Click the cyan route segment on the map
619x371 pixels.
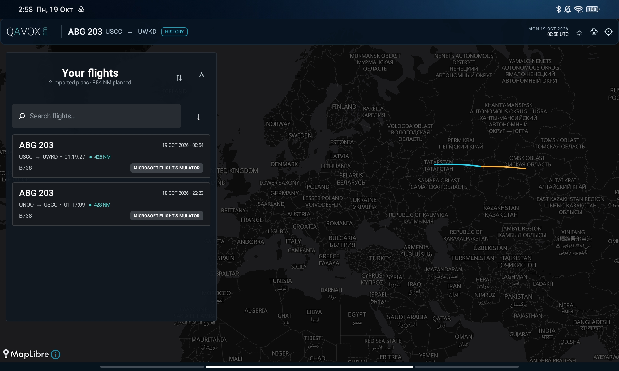tap(457, 165)
